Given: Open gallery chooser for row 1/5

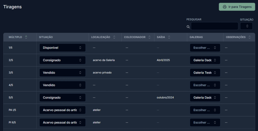Looking at the screenshot, I should (x=205, y=48).
